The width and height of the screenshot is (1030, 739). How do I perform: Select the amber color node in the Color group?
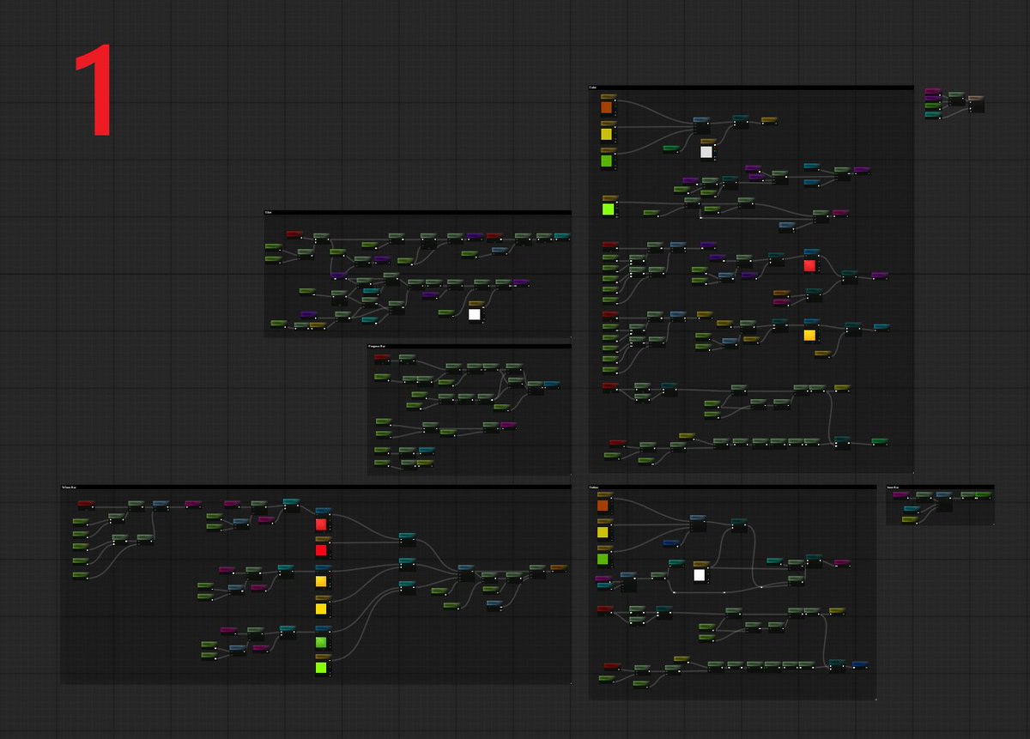pos(810,331)
